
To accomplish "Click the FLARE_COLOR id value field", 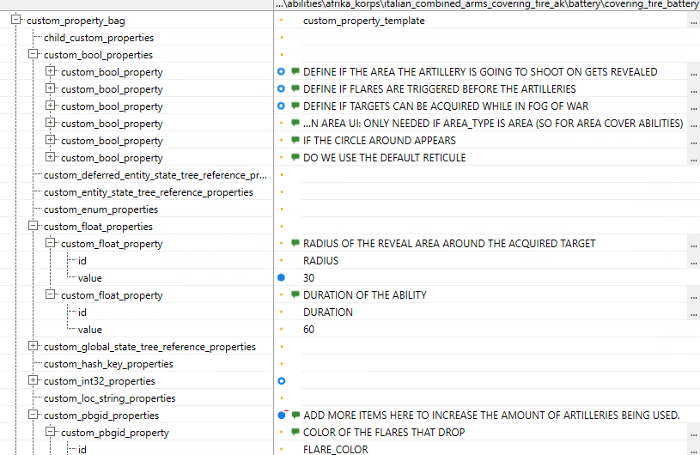I will tap(490, 450).
